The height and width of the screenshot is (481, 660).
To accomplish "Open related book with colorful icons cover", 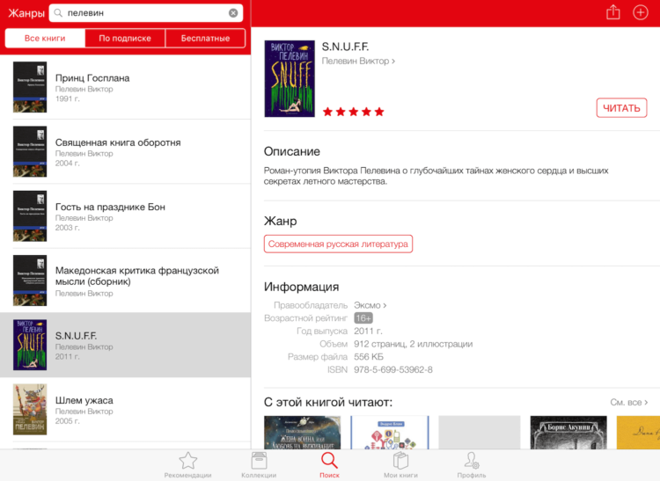I will coord(390,433).
